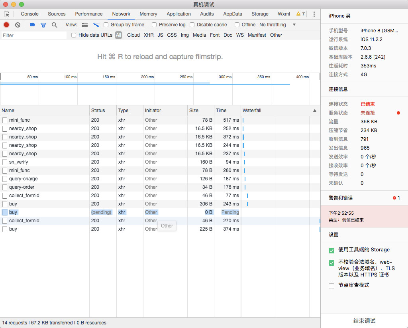Stop recording network log red button
408x328 pixels.
point(6,25)
